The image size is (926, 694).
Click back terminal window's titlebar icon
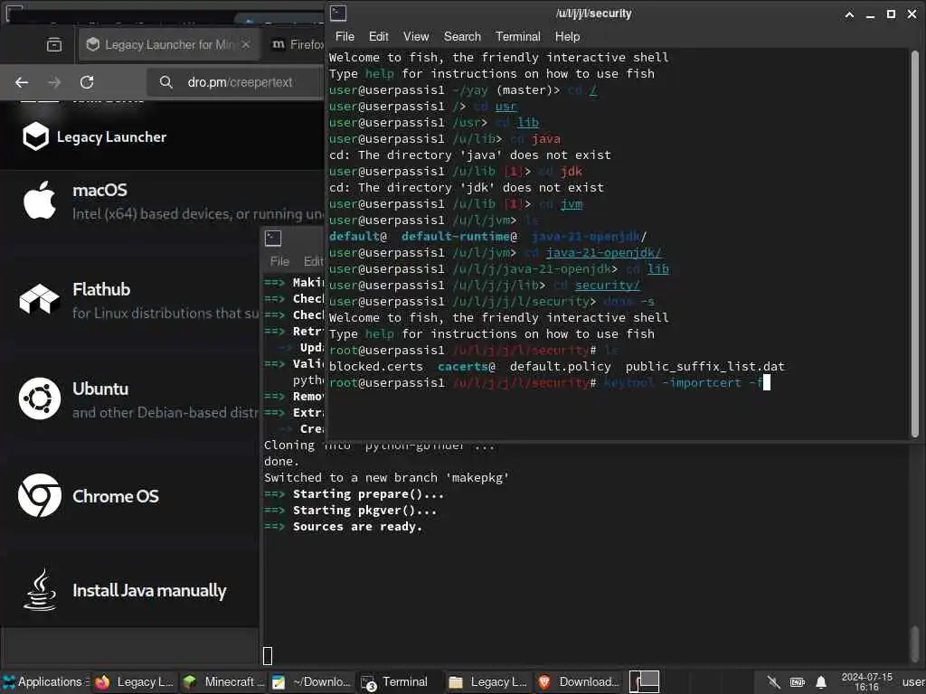tap(273, 238)
